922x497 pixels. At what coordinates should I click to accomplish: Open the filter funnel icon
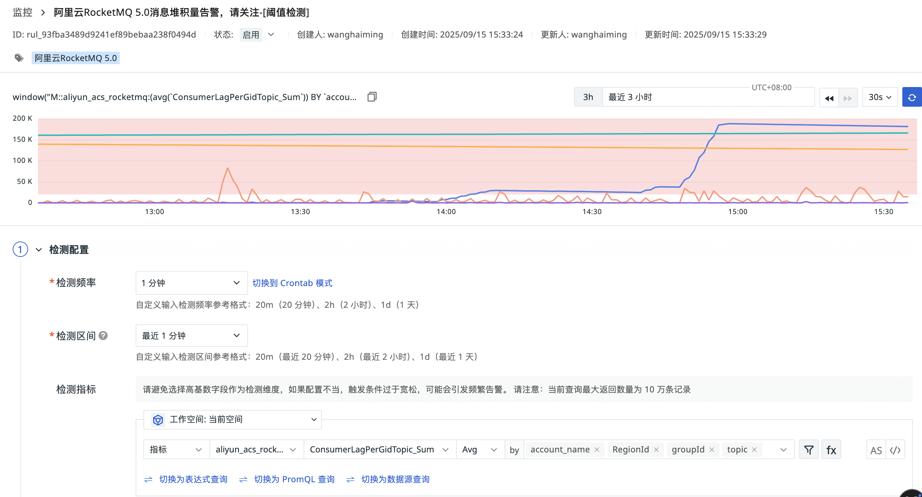tap(809, 450)
